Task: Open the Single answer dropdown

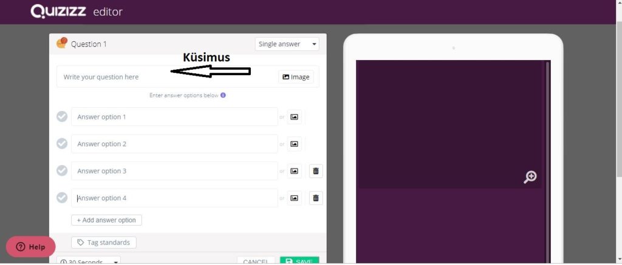Action: (x=287, y=44)
